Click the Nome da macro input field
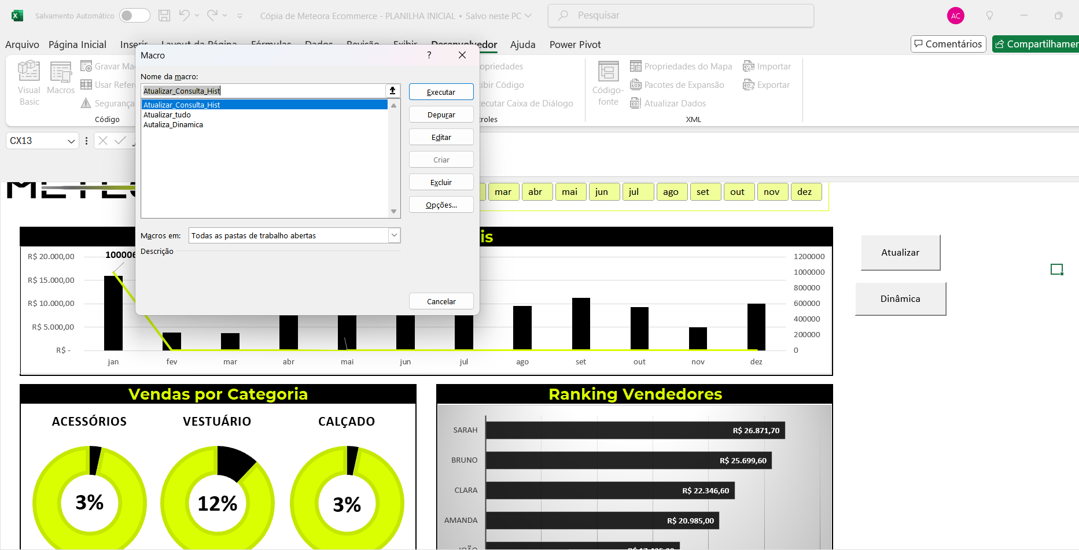 [x=263, y=90]
